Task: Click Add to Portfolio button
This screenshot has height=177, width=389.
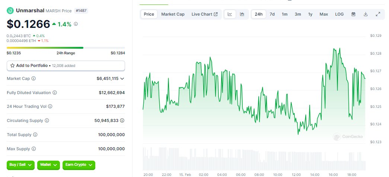Action: coord(66,66)
